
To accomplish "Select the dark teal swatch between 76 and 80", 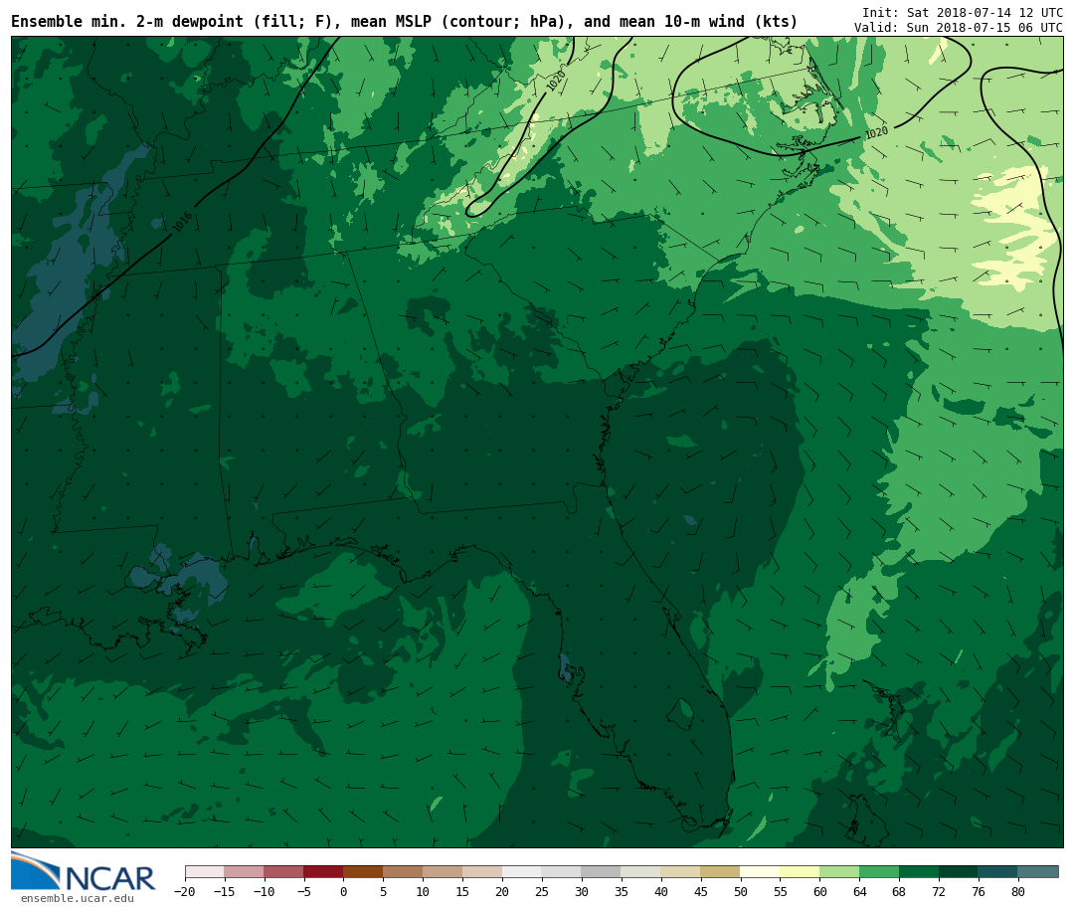I will click(997, 871).
